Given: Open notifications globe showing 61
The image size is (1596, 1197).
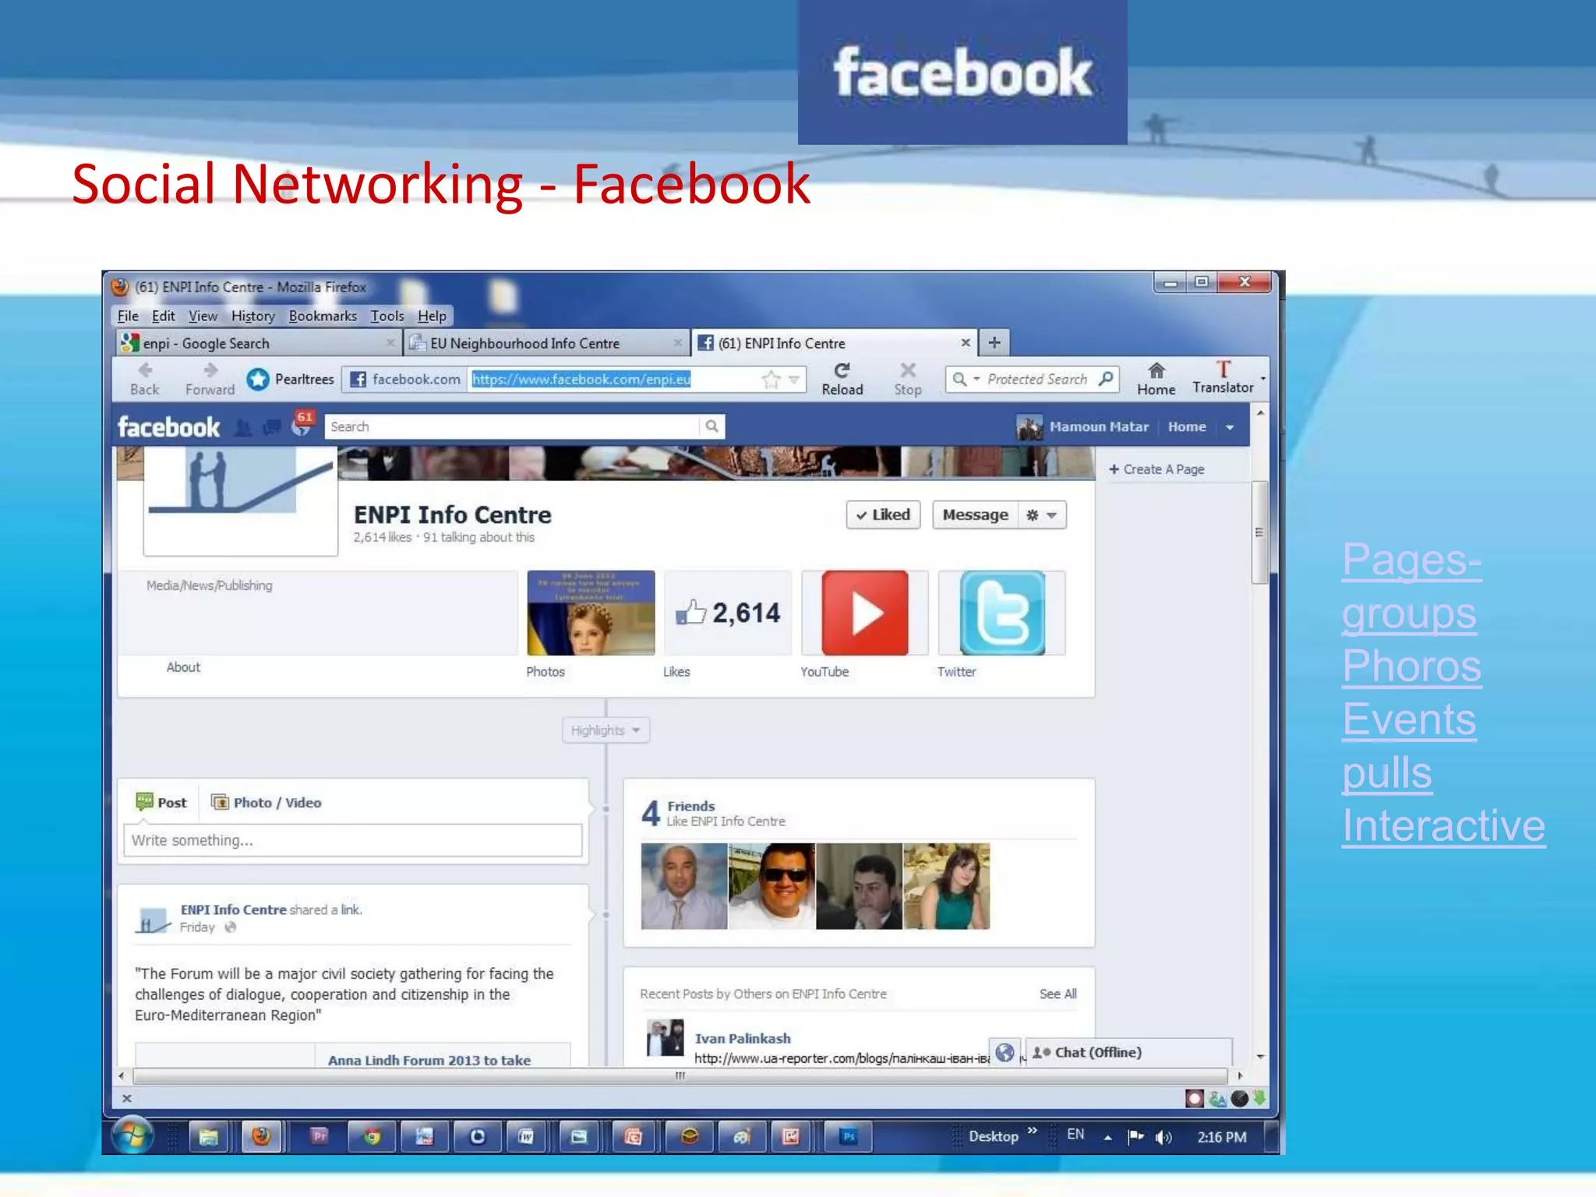Looking at the screenshot, I should point(302,424).
